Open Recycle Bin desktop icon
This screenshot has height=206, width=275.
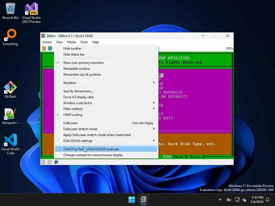tap(10, 11)
